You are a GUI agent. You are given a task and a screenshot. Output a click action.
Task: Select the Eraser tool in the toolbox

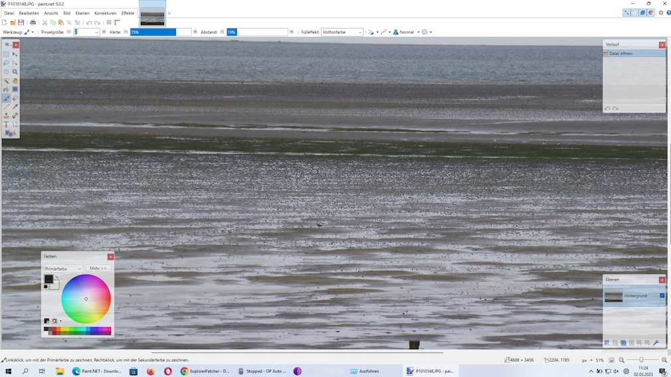15,98
